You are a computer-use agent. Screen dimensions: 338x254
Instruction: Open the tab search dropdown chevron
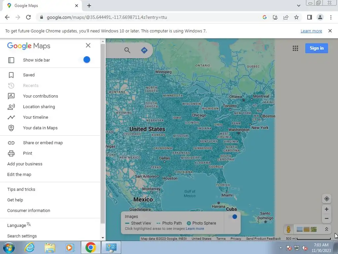pyautogui.click(x=298, y=6)
